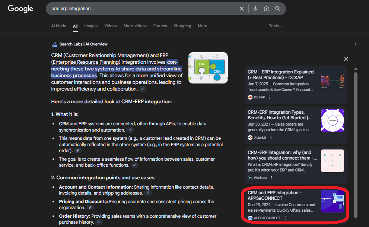Open link chip after 'across the organization.'
This screenshot has height=227, width=369.
click(x=90, y=208)
